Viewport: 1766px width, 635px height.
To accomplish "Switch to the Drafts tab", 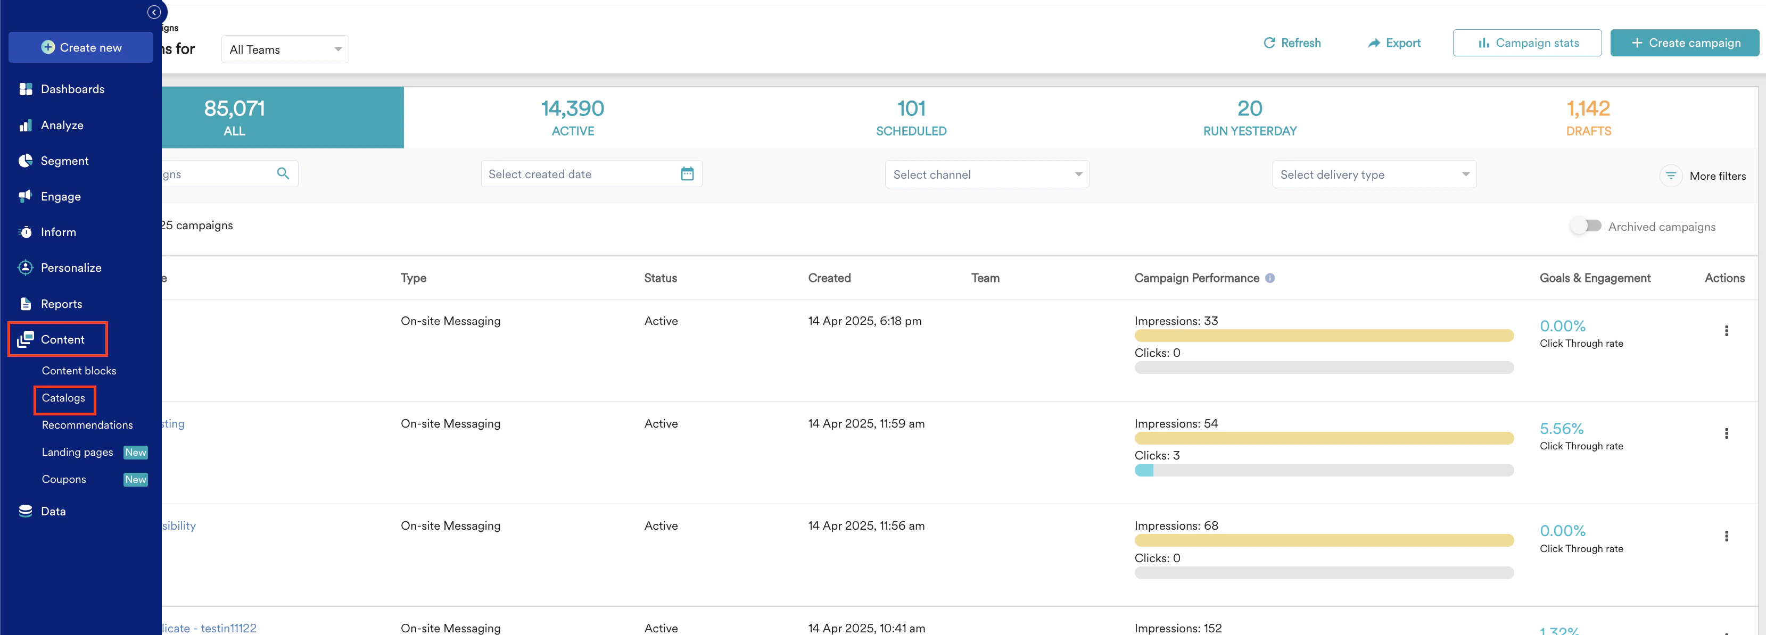I will point(1588,117).
